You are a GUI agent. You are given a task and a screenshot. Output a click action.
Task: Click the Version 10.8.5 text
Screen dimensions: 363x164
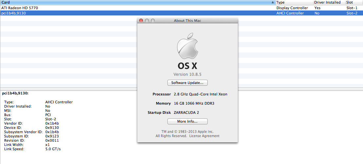click(x=187, y=74)
